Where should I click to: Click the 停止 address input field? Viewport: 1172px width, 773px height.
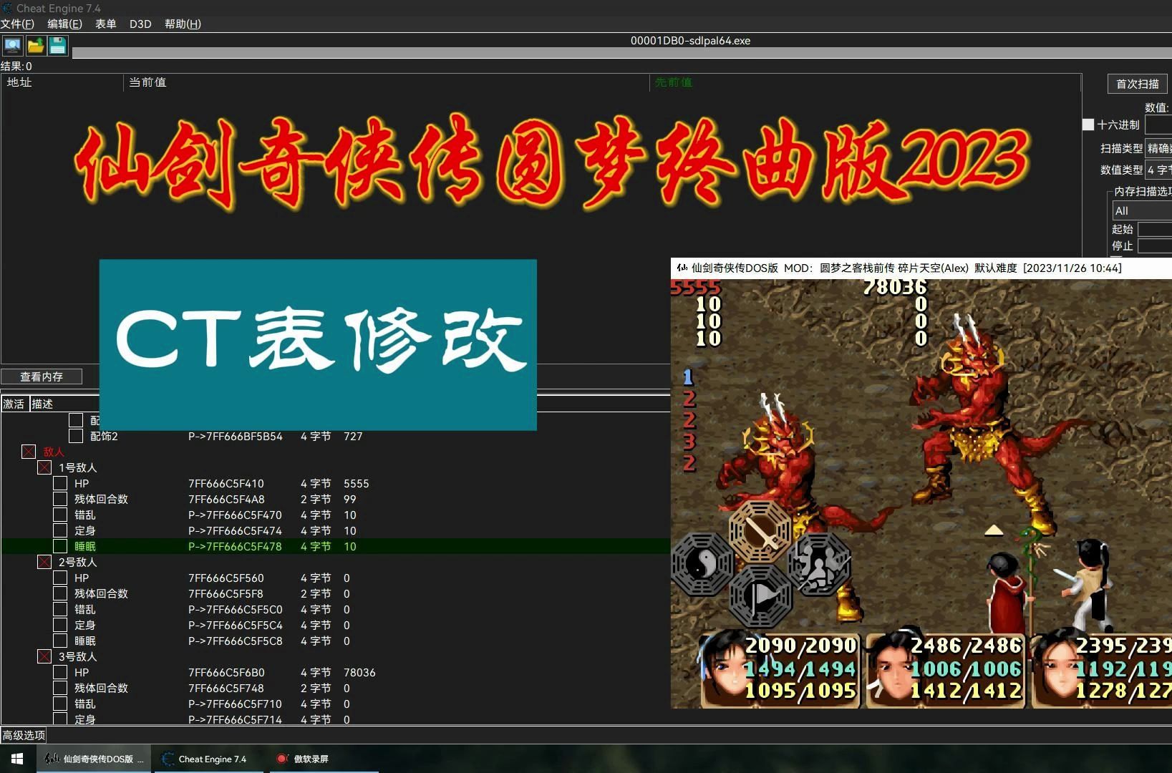click(x=1155, y=245)
